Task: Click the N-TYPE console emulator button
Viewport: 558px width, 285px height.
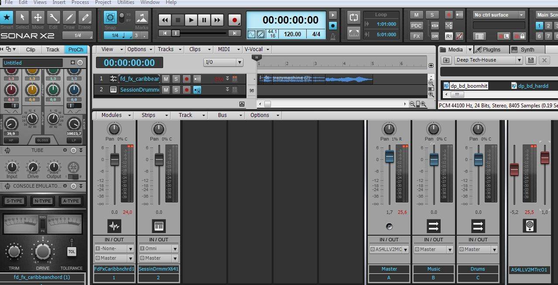Action: coord(42,201)
